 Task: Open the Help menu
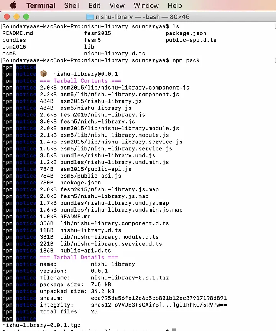coord(175,5)
